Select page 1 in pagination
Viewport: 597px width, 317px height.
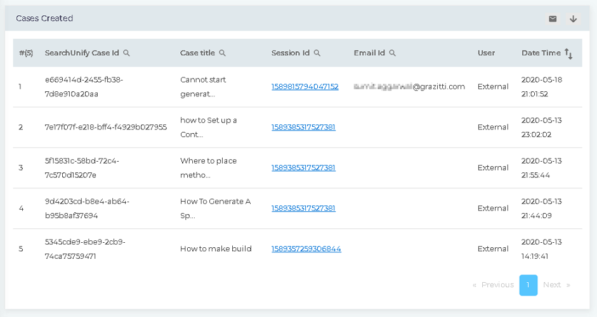[x=528, y=285]
